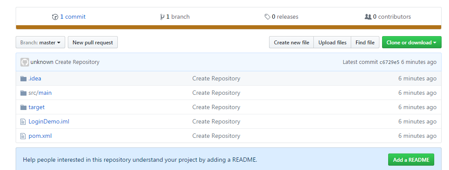Image resolution: width=449 pixels, height=170 pixels.
Task: Click the commit history clock icon
Action: (x=55, y=17)
